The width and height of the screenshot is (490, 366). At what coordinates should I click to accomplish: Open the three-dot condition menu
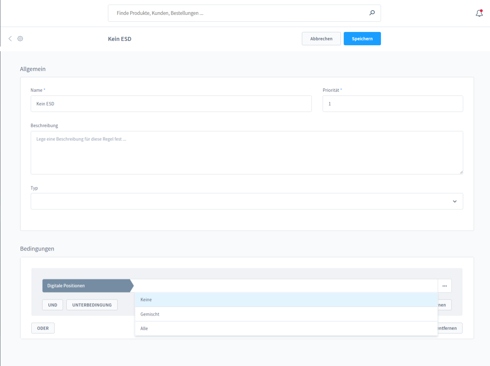444,286
